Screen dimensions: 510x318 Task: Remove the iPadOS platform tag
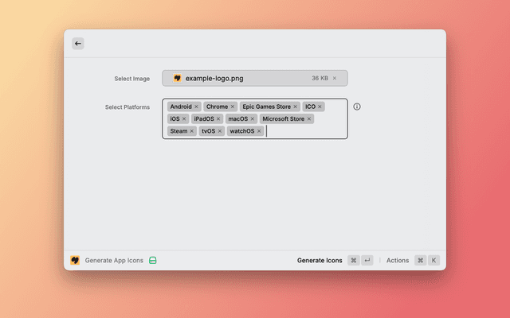coord(218,119)
